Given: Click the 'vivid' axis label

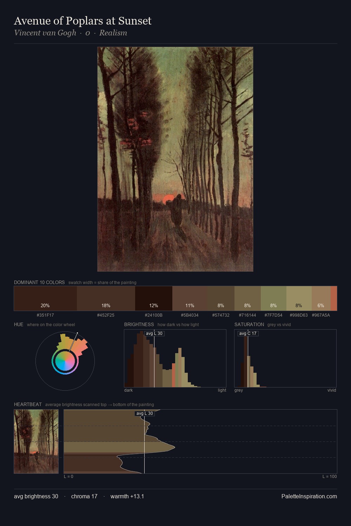Looking at the screenshot, I should pyautogui.click(x=332, y=390).
